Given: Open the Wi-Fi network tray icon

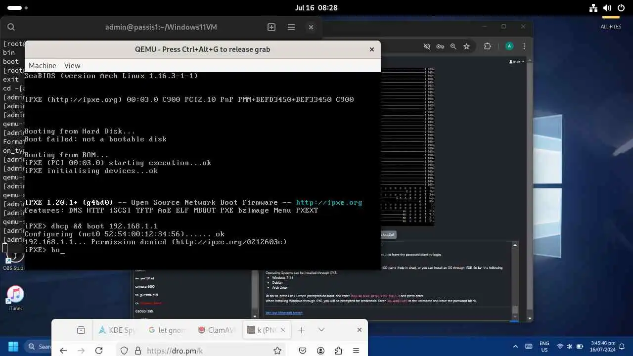Looking at the screenshot, I should point(560,347).
